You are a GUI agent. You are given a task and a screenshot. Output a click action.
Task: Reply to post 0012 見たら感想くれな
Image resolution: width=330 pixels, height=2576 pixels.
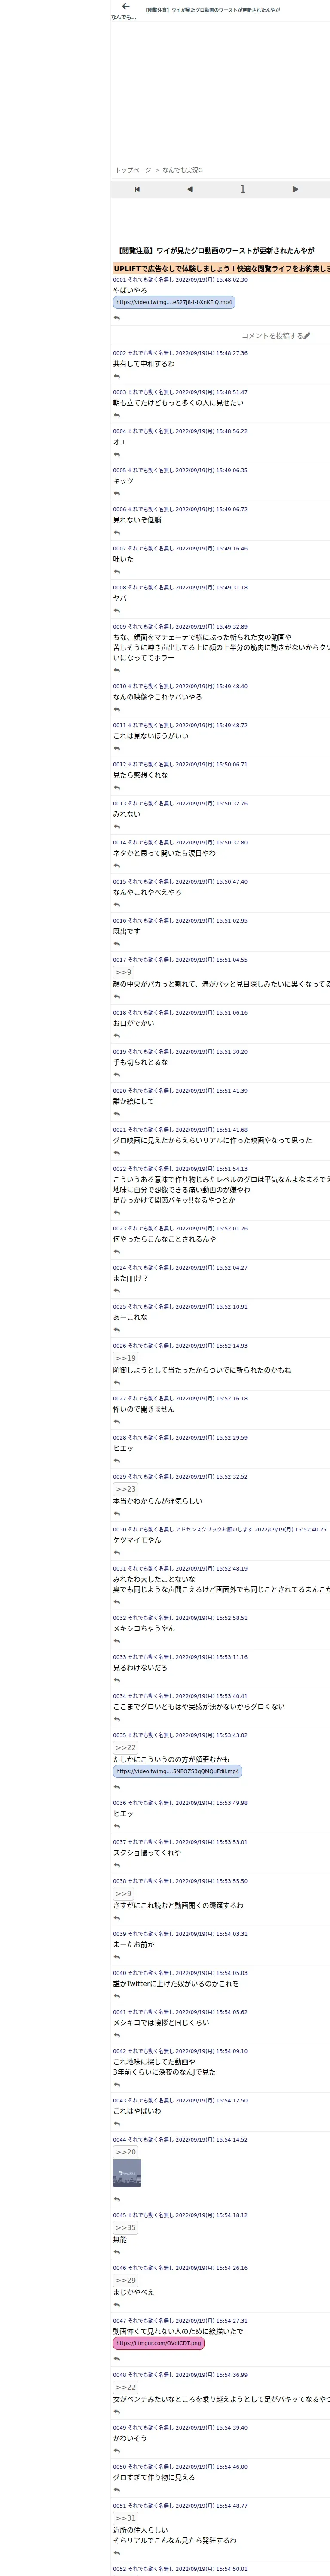point(117,788)
